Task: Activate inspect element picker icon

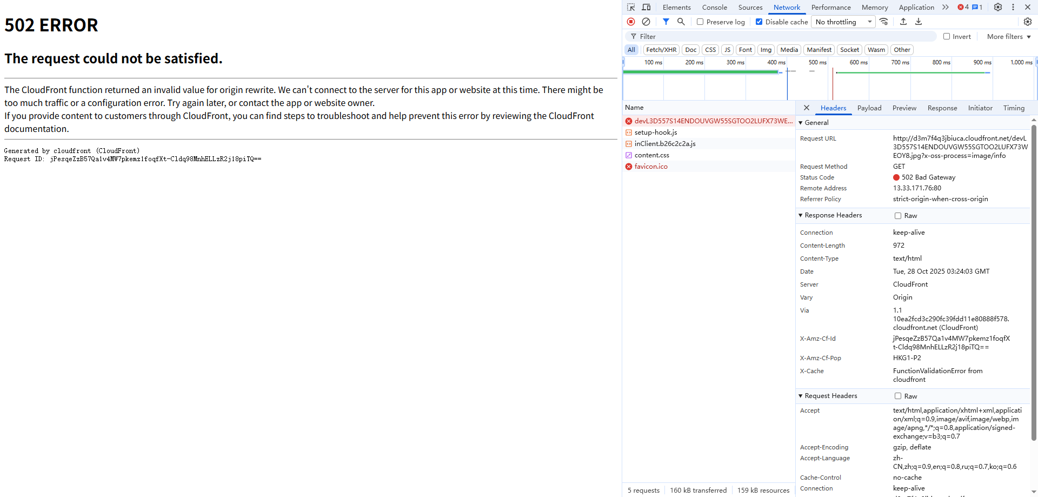Action: [631, 7]
